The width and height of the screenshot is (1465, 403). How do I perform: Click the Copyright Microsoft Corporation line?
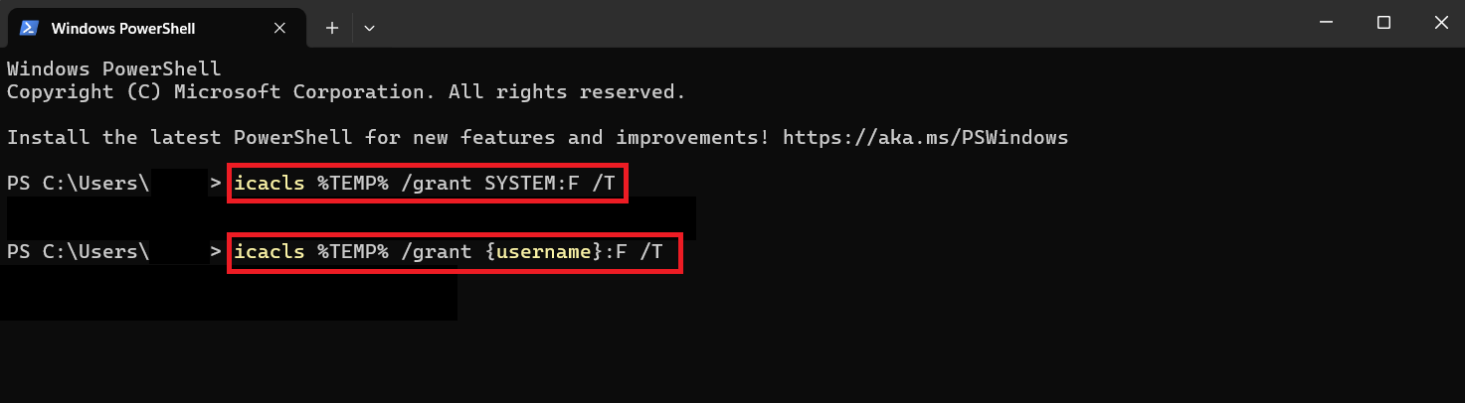coord(346,92)
